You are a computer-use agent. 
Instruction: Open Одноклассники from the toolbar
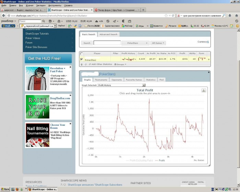tap(111, 26)
